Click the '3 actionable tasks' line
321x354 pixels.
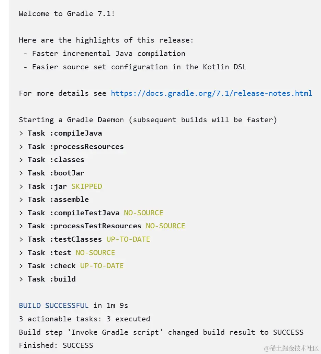point(84,319)
